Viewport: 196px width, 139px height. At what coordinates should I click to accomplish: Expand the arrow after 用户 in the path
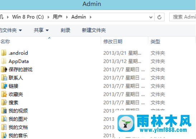(67, 17)
